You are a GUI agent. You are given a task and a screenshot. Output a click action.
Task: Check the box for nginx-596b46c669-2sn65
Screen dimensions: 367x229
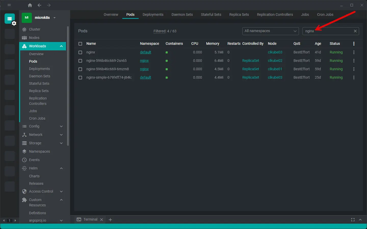80,61
